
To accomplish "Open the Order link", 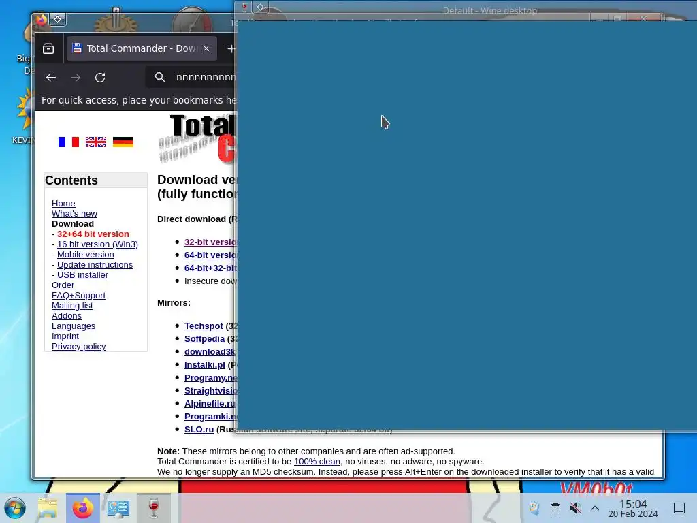I will [x=63, y=285].
